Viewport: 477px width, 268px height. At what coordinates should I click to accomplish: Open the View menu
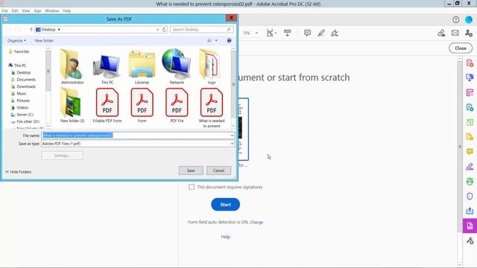pos(26,10)
